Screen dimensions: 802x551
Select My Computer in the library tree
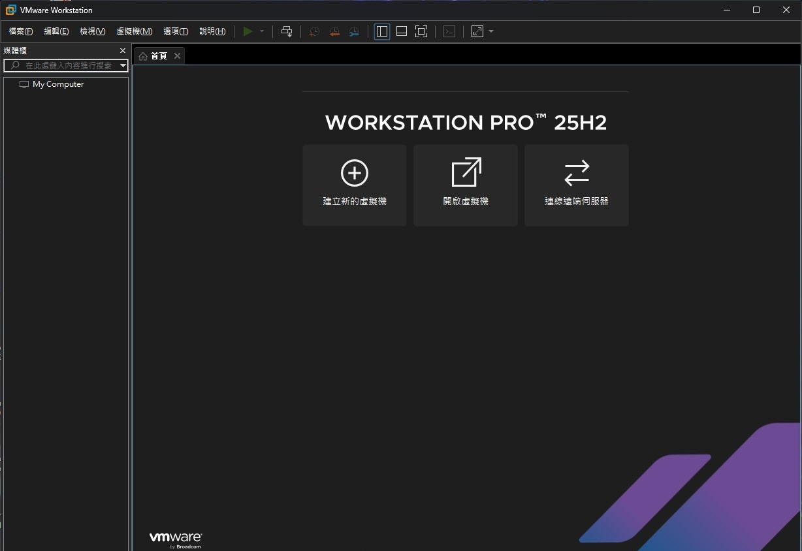58,84
